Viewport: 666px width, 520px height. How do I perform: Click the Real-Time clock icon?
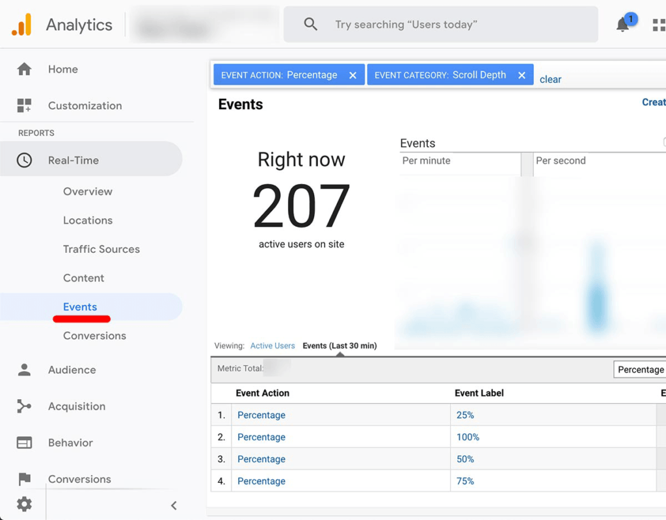click(x=24, y=159)
